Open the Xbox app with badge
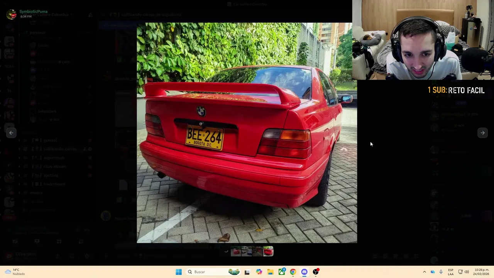The height and width of the screenshot is (278, 494). [x=282, y=272]
